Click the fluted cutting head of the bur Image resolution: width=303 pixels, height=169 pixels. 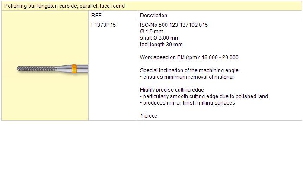click(36, 69)
